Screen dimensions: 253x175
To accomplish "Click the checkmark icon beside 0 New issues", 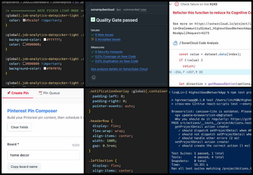I will pyautogui.click(x=93, y=35).
